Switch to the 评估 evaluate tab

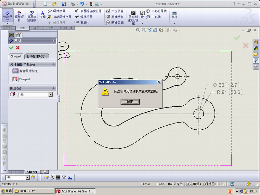click(51, 28)
